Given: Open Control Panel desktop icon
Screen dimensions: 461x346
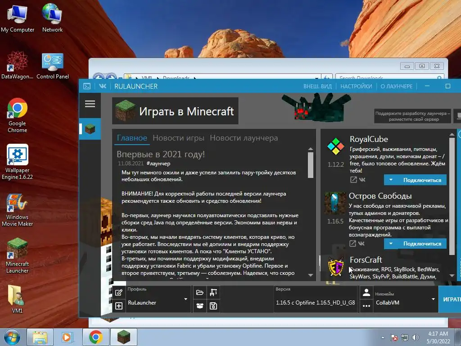Looking at the screenshot, I should point(53,66).
